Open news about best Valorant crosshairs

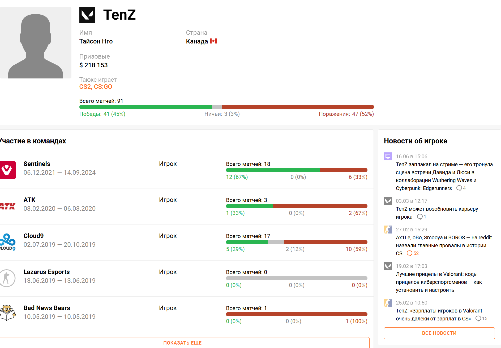[439, 282]
